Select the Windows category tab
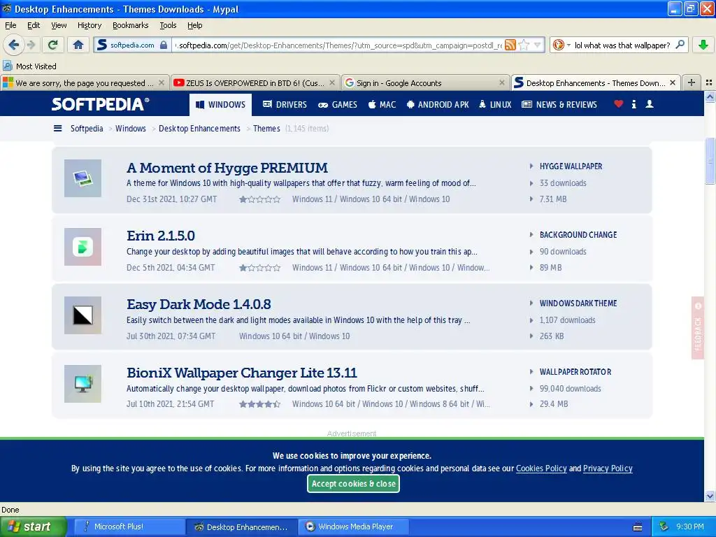Viewport: 716px width, 537px height. click(x=220, y=105)
